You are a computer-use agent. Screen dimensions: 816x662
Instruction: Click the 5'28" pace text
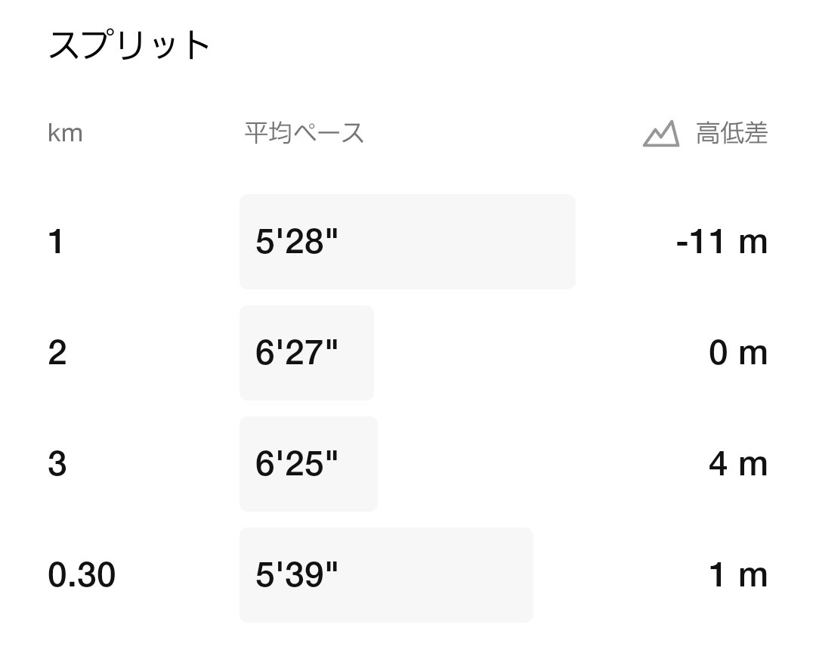click(x=296, y=243)
